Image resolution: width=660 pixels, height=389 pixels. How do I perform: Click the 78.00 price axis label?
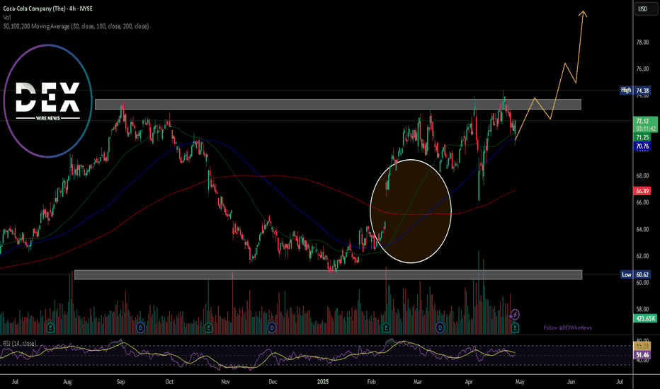coord(642,42)
